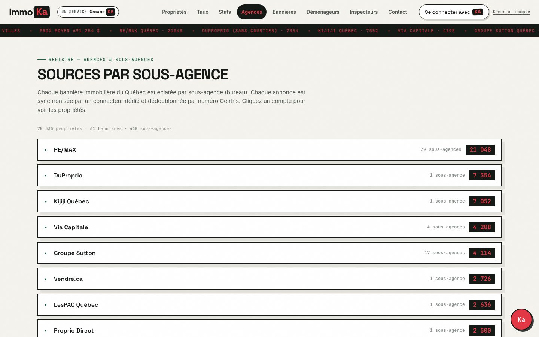Open the ImmoKa logo home link
Viewport: 539px width, 337px height.
point(30,12)
